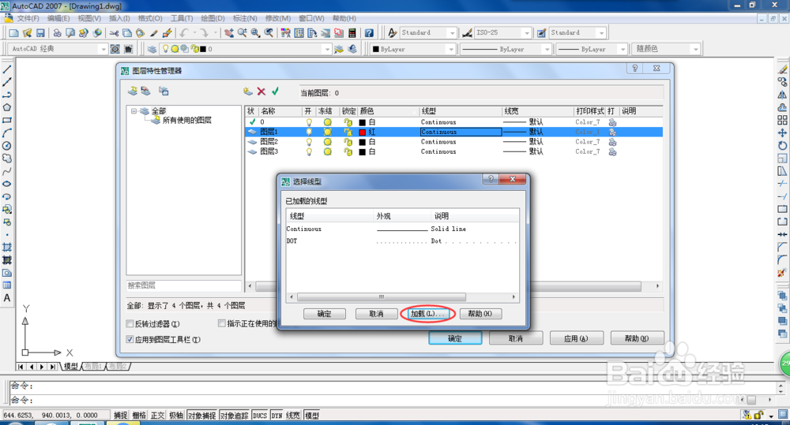This screenshot has height=425, width=790.
Task: Select the Arc tool in Draw toolbar
Action: (7, 132)
